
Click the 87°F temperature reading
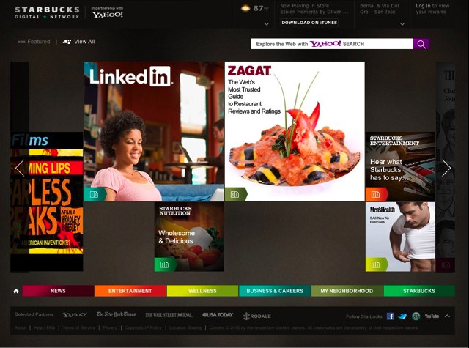[261, 8]
